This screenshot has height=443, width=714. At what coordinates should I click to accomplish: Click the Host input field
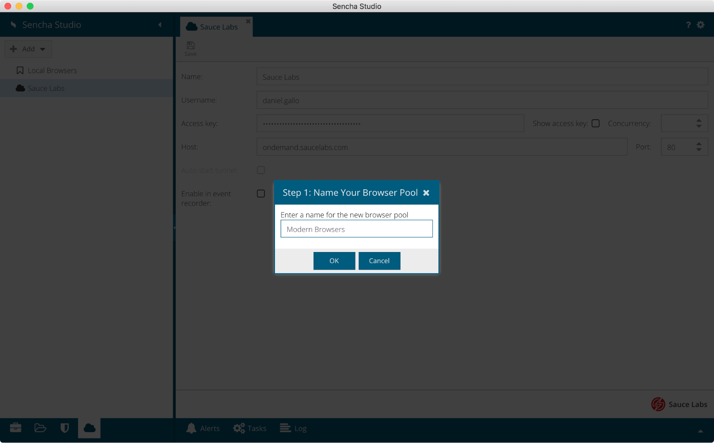442,147
